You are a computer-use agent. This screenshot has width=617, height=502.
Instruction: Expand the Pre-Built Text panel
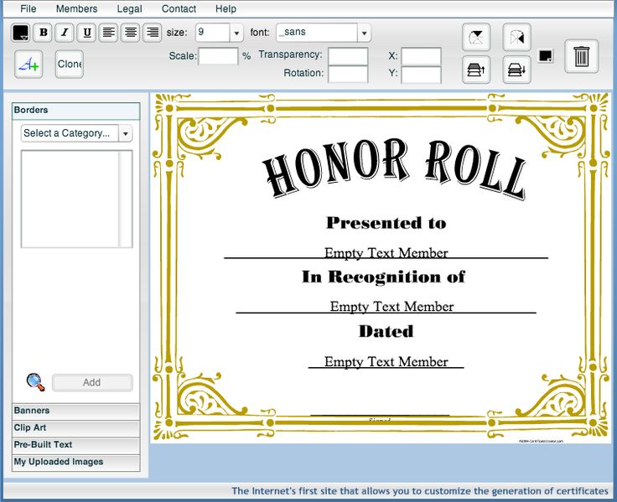coord(76,445)
